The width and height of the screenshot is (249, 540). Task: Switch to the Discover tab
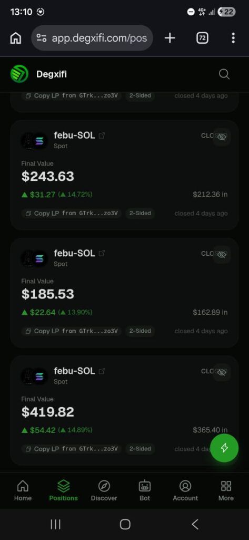tap(104, 490)
